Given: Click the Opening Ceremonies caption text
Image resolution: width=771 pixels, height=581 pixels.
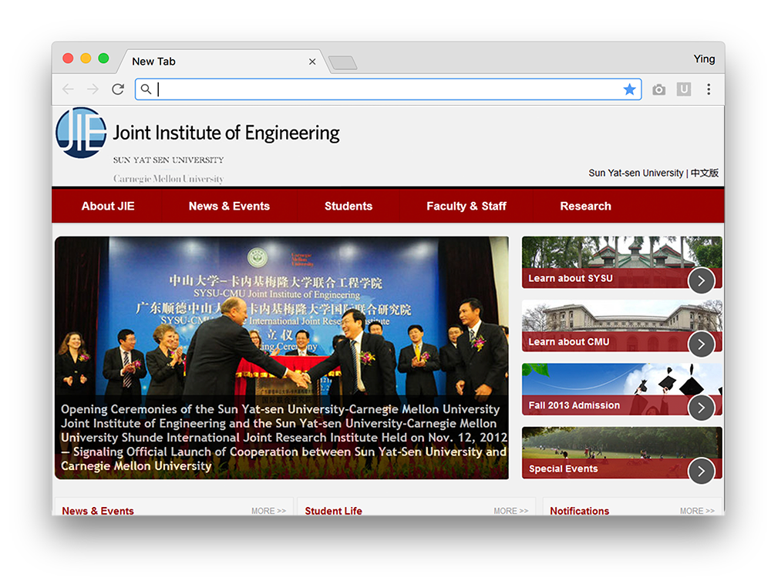Looking at the screenshot, I should click(x=284, y=438).
